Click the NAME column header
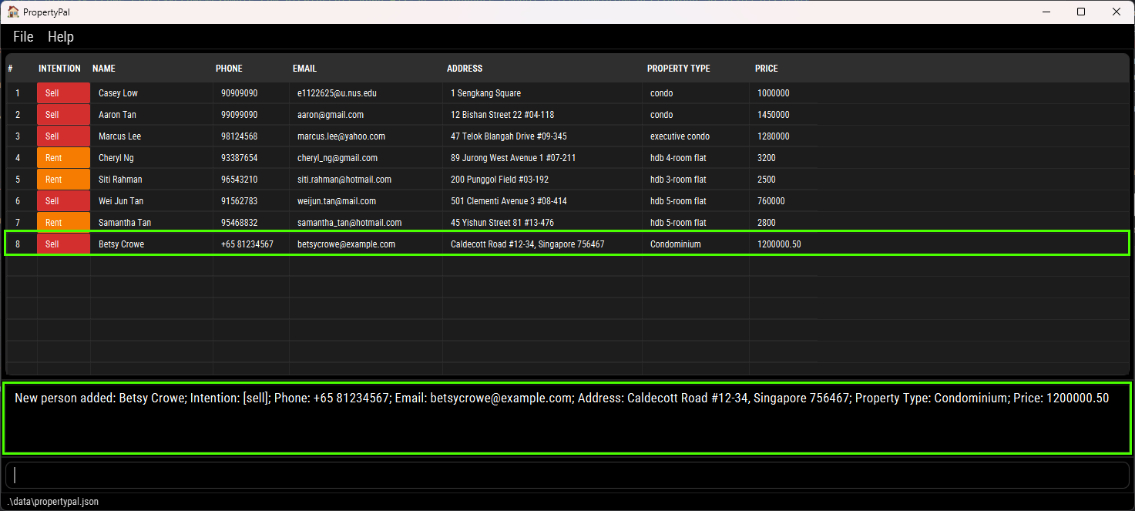The width and height of the screenshot is (1135, 511). click(x=103, y=68)
